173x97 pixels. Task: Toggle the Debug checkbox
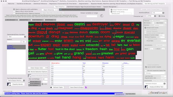(x=159, y=16)
